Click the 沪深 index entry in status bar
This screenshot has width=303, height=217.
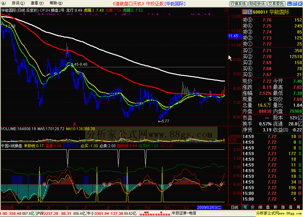coord(61,214)
